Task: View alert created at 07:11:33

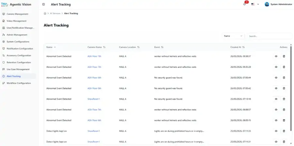Action: point(276,131)
